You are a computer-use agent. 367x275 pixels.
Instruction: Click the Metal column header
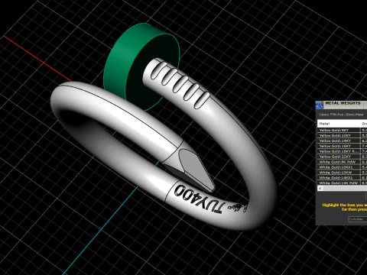339,124
